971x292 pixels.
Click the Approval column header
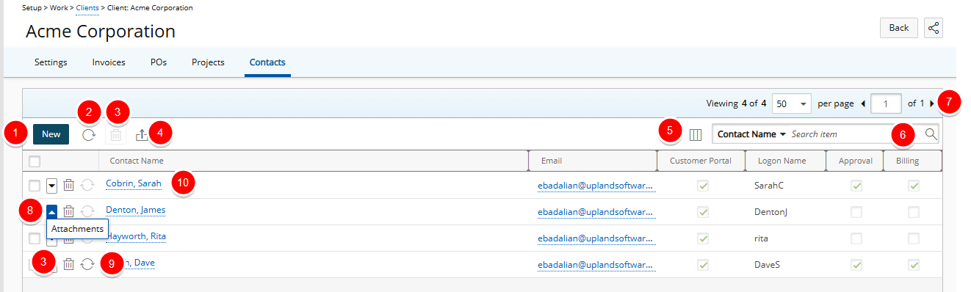coord(856,161)
